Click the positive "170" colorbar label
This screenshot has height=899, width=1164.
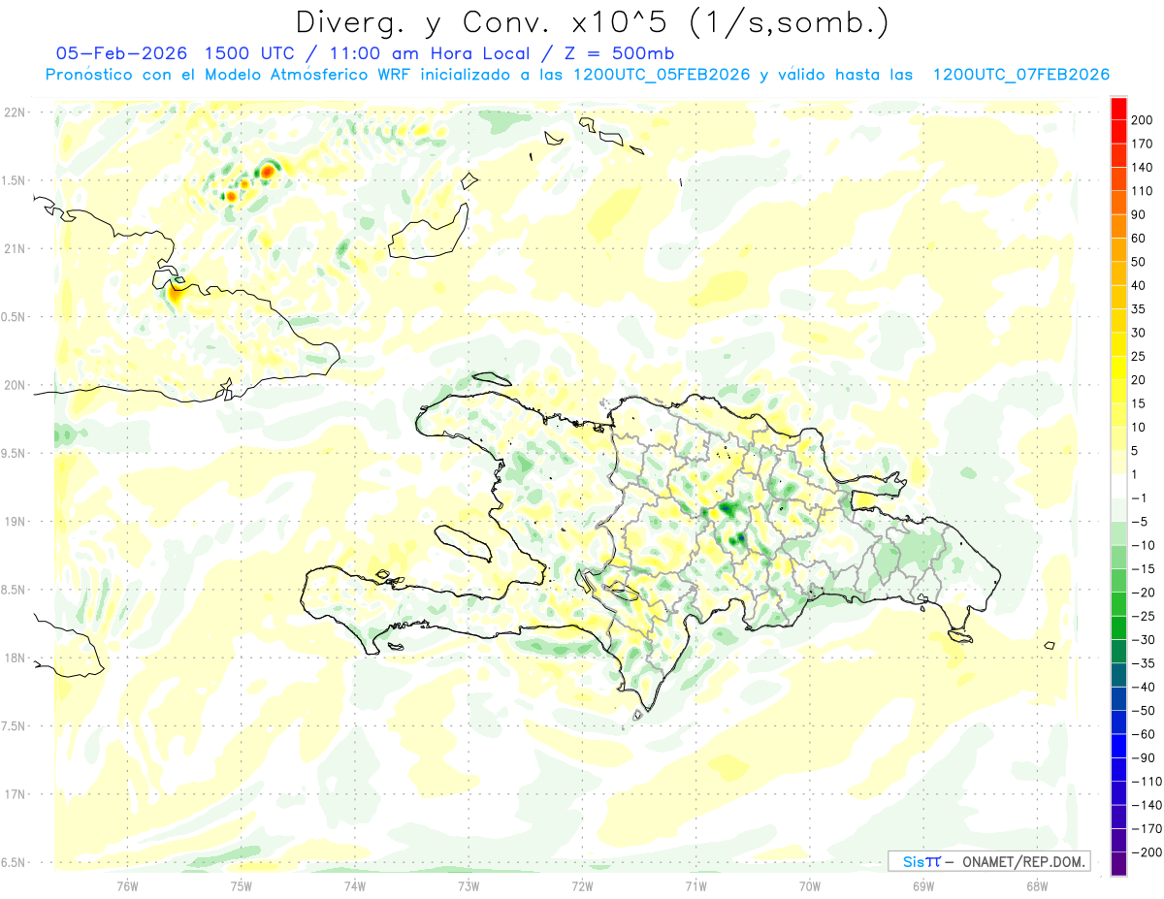pyautogui.click(x=1143, y=144)
